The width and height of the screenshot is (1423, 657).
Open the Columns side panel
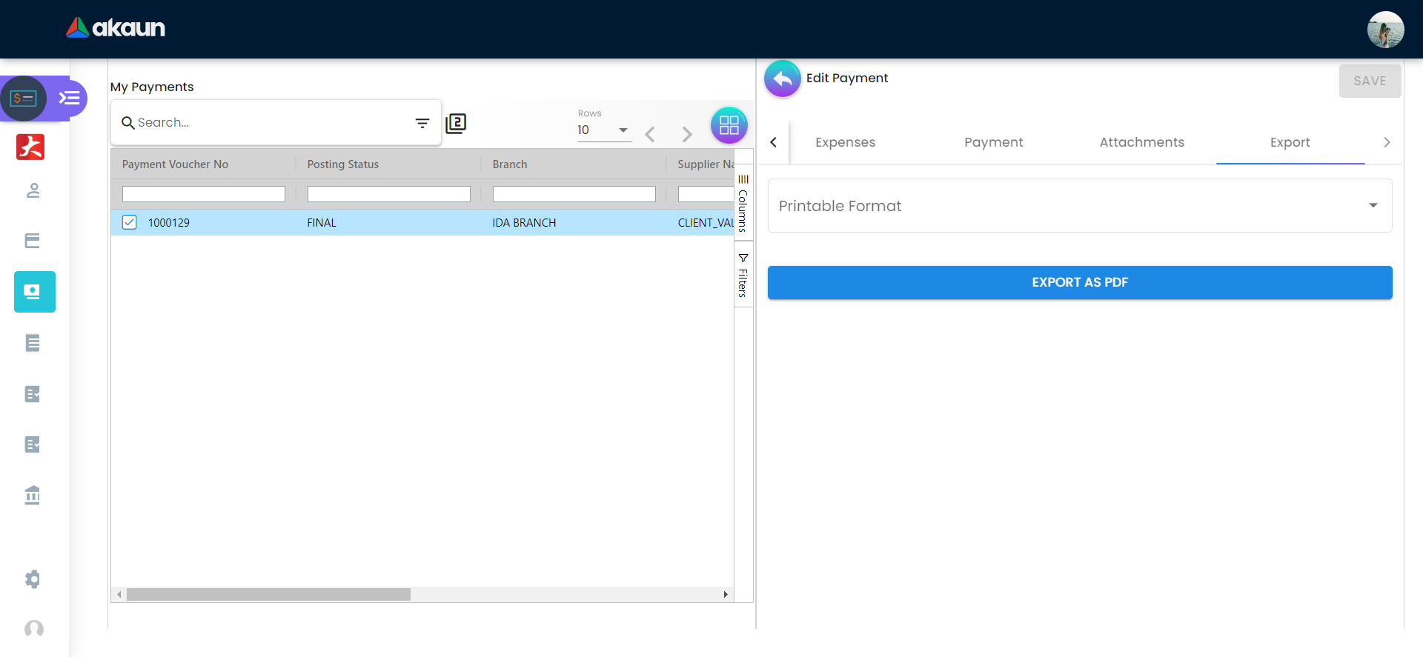click(x=743, y=203)
